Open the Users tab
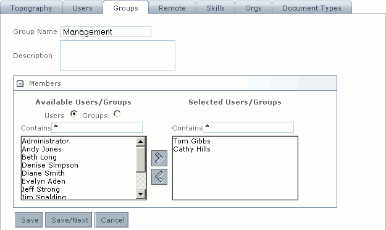This screenshot has height=230, width=386. coord(83,7)
